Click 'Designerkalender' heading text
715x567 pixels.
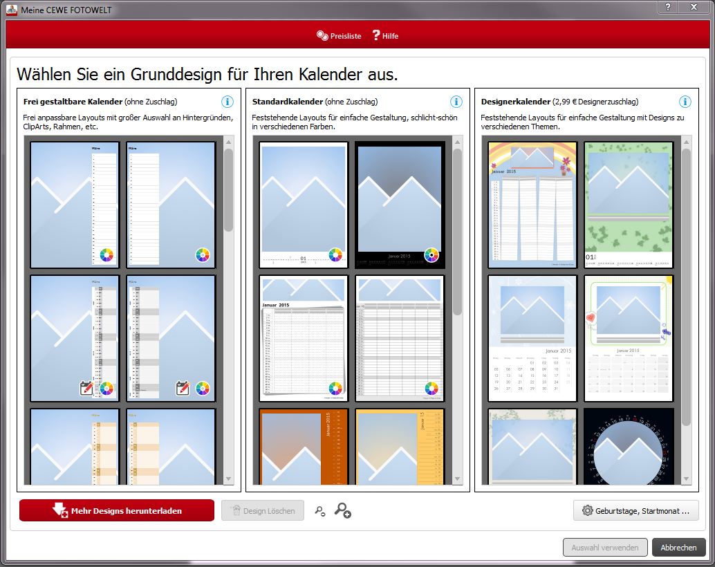pos(516,102)
